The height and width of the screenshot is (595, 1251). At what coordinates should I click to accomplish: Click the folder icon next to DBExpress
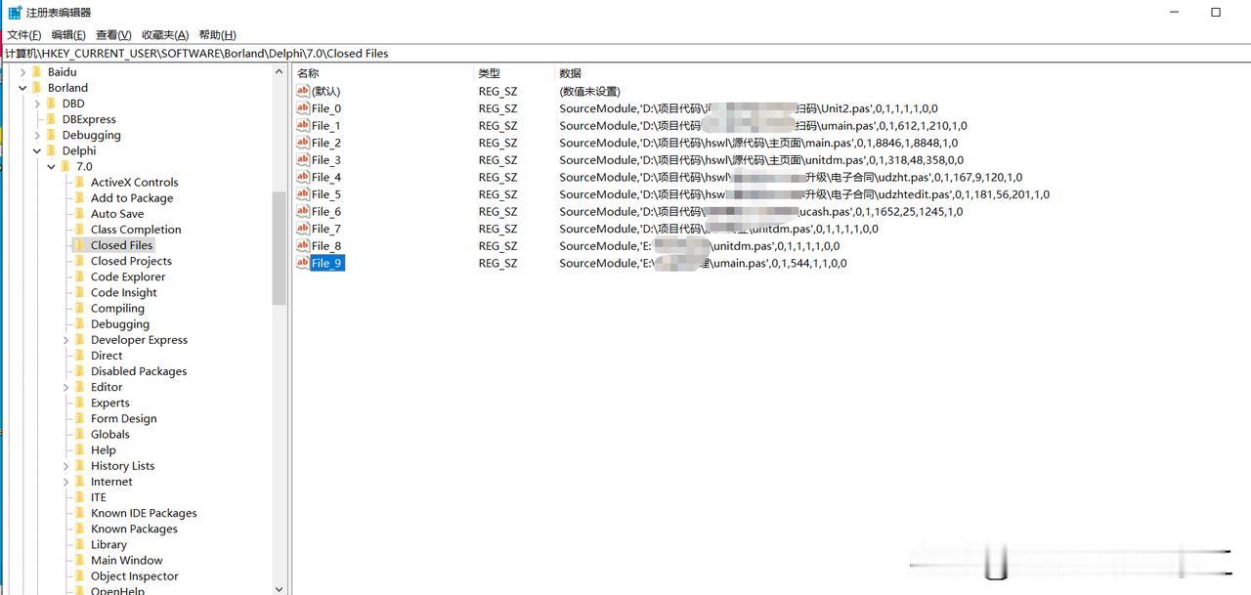coord(51,119)
